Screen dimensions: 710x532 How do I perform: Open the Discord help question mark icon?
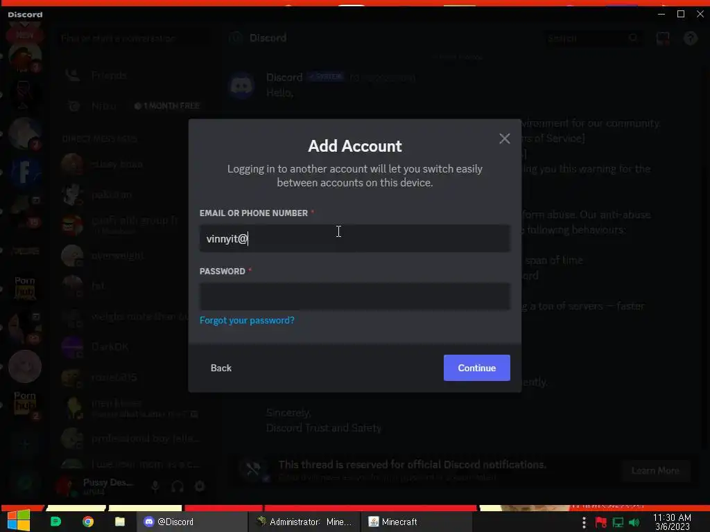pos(691,38)
